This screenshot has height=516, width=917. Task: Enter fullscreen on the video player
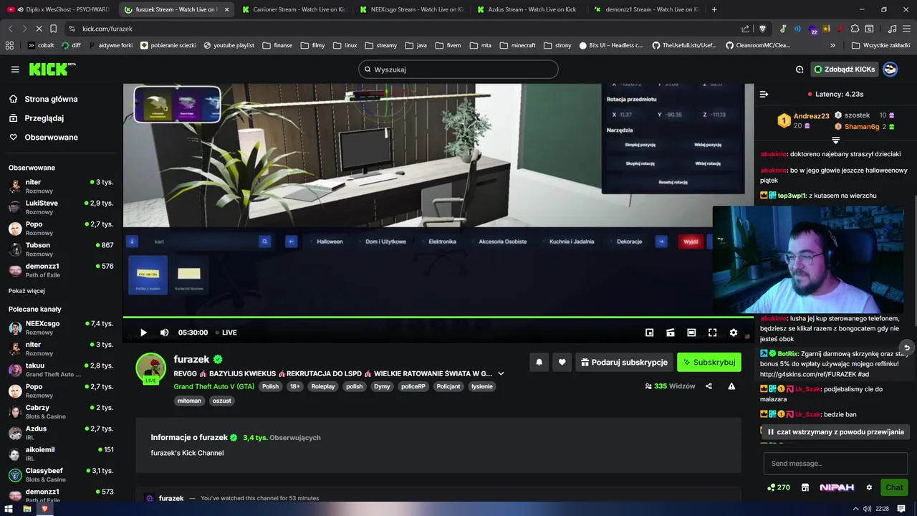[712, 333]
